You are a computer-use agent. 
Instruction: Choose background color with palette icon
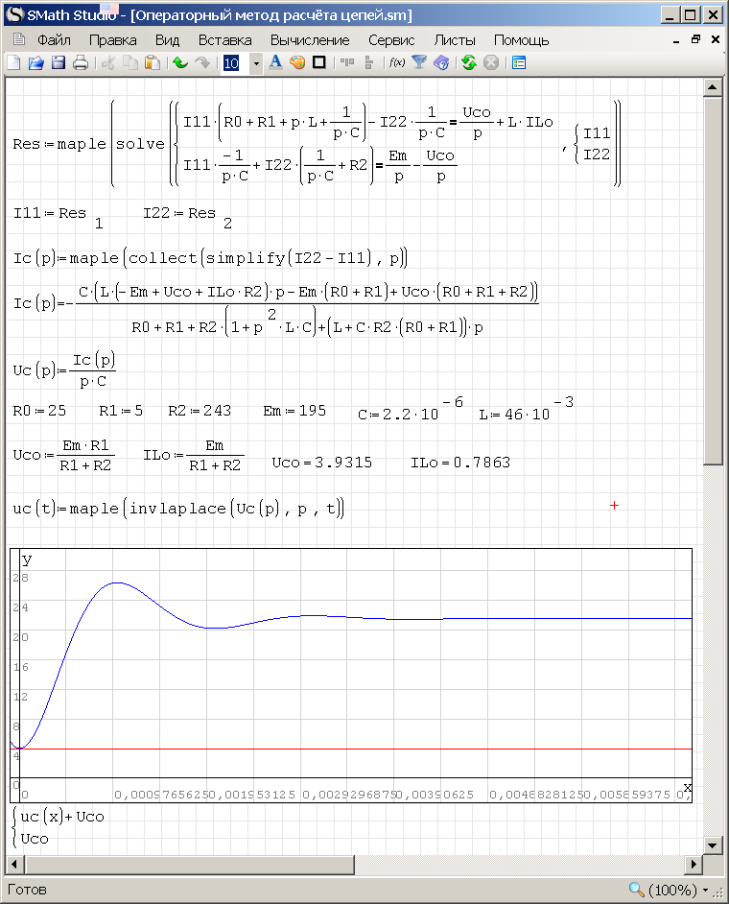[x=297, y=63]
